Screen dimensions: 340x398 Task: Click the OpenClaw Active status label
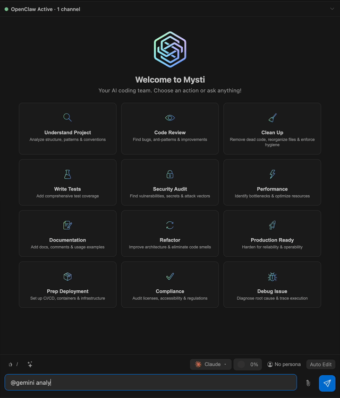tap(46, 9)
